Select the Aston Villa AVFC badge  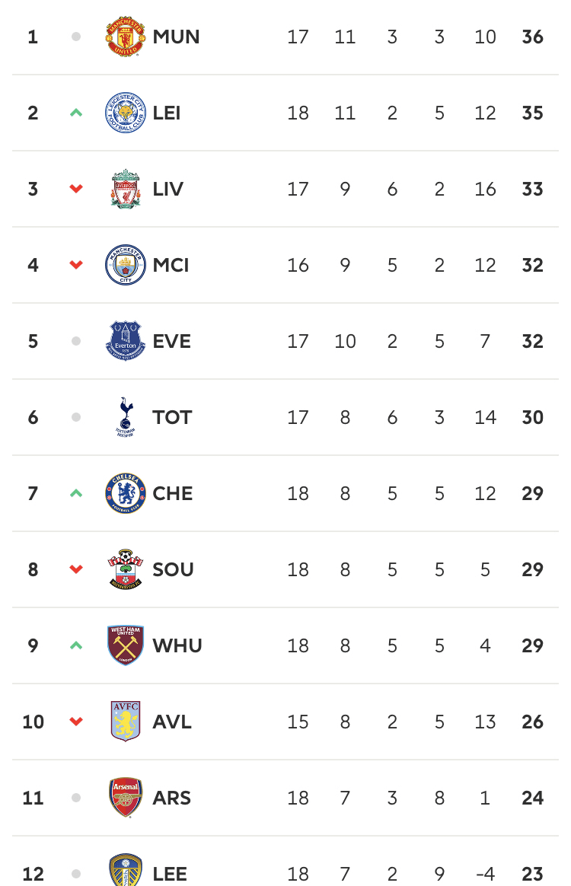click(126, 722)
